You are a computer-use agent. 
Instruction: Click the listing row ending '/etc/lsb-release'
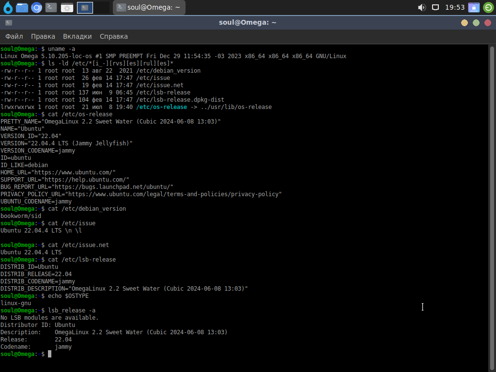[x=95, y=93]
